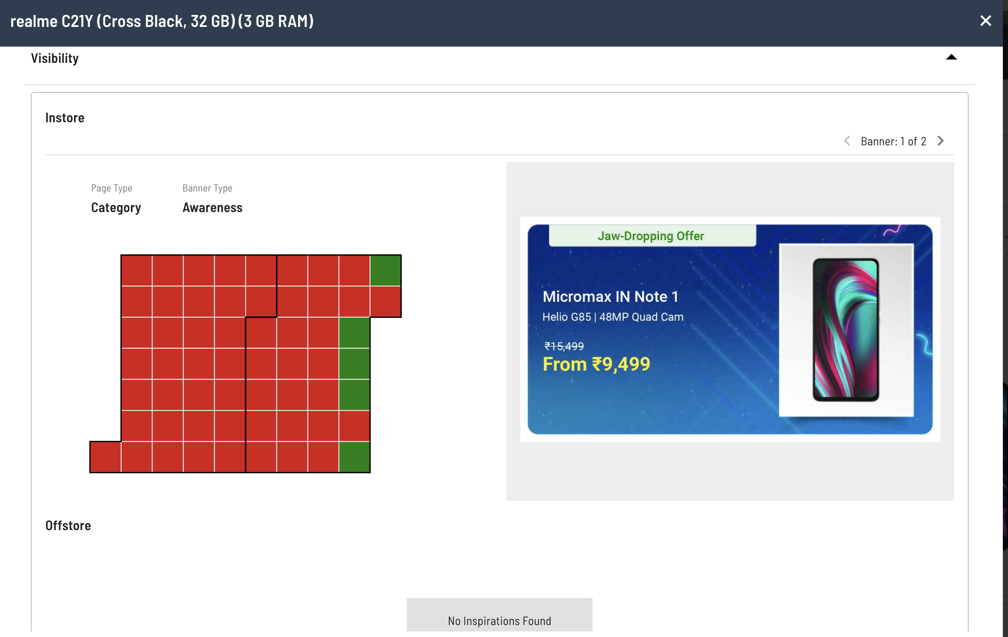Viewport: 1008px width, 637px height.
Task: Click the Banner: 1 of 2 counter
Action: point(893,142)
